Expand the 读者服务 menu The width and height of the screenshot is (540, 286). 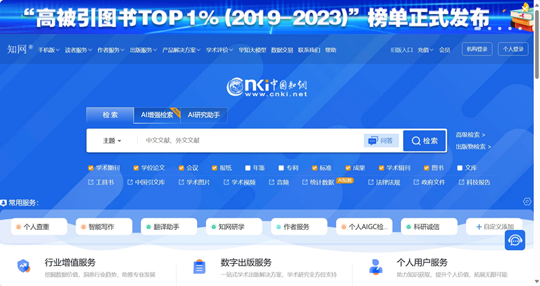point(78,50)
